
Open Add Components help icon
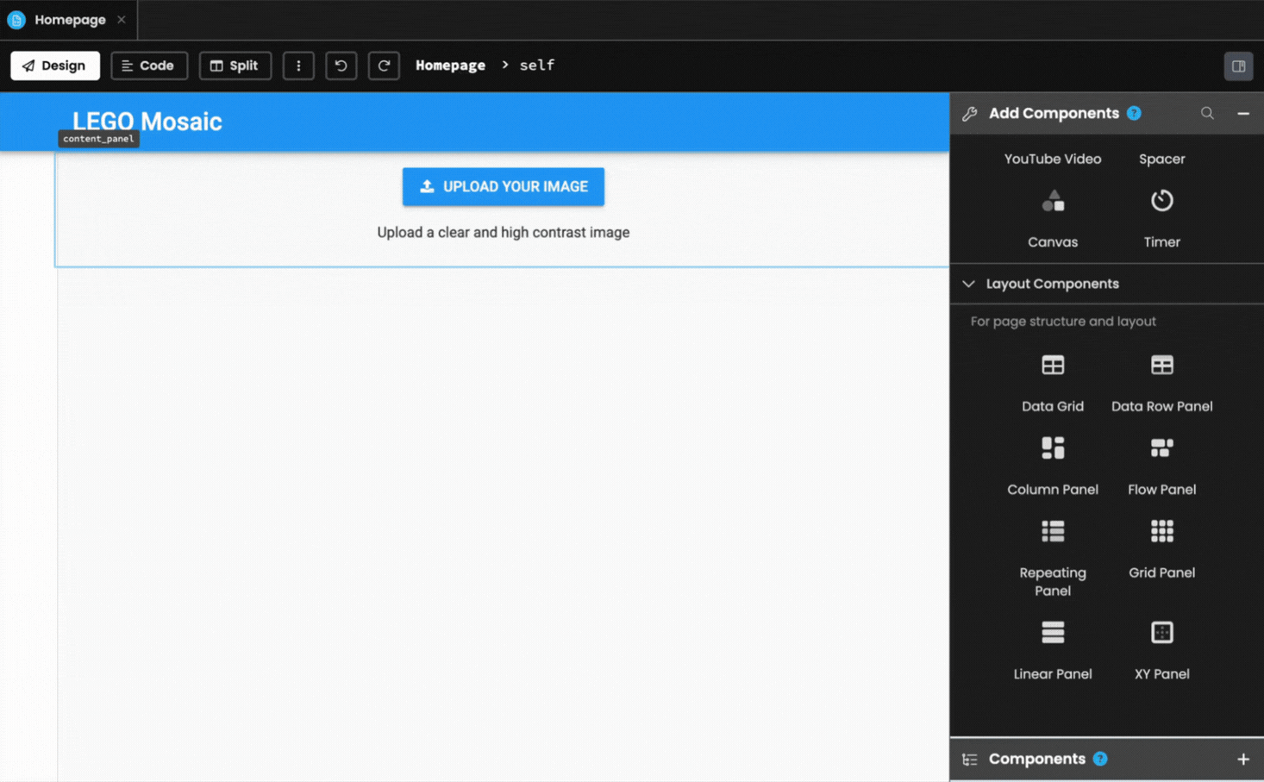click(1134, 113)
